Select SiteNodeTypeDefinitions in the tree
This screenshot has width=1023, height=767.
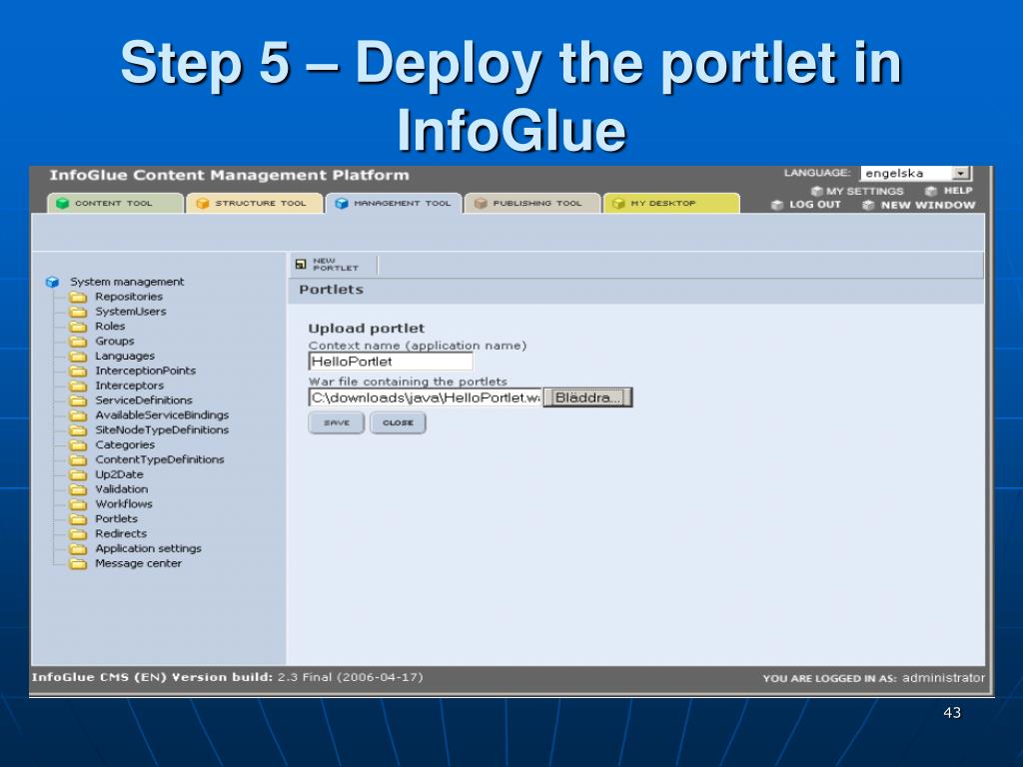(x=162, y=429)
